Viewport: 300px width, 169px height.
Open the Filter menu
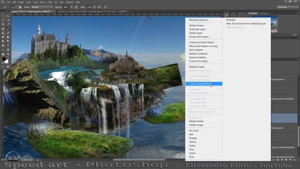coord(50,2)
